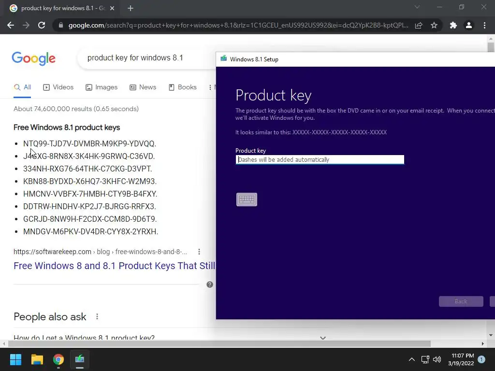Open the softwarekeep.com result options dots
This screenshot has width=495, height=371.
pyautogui.click(x=199, y=252)
